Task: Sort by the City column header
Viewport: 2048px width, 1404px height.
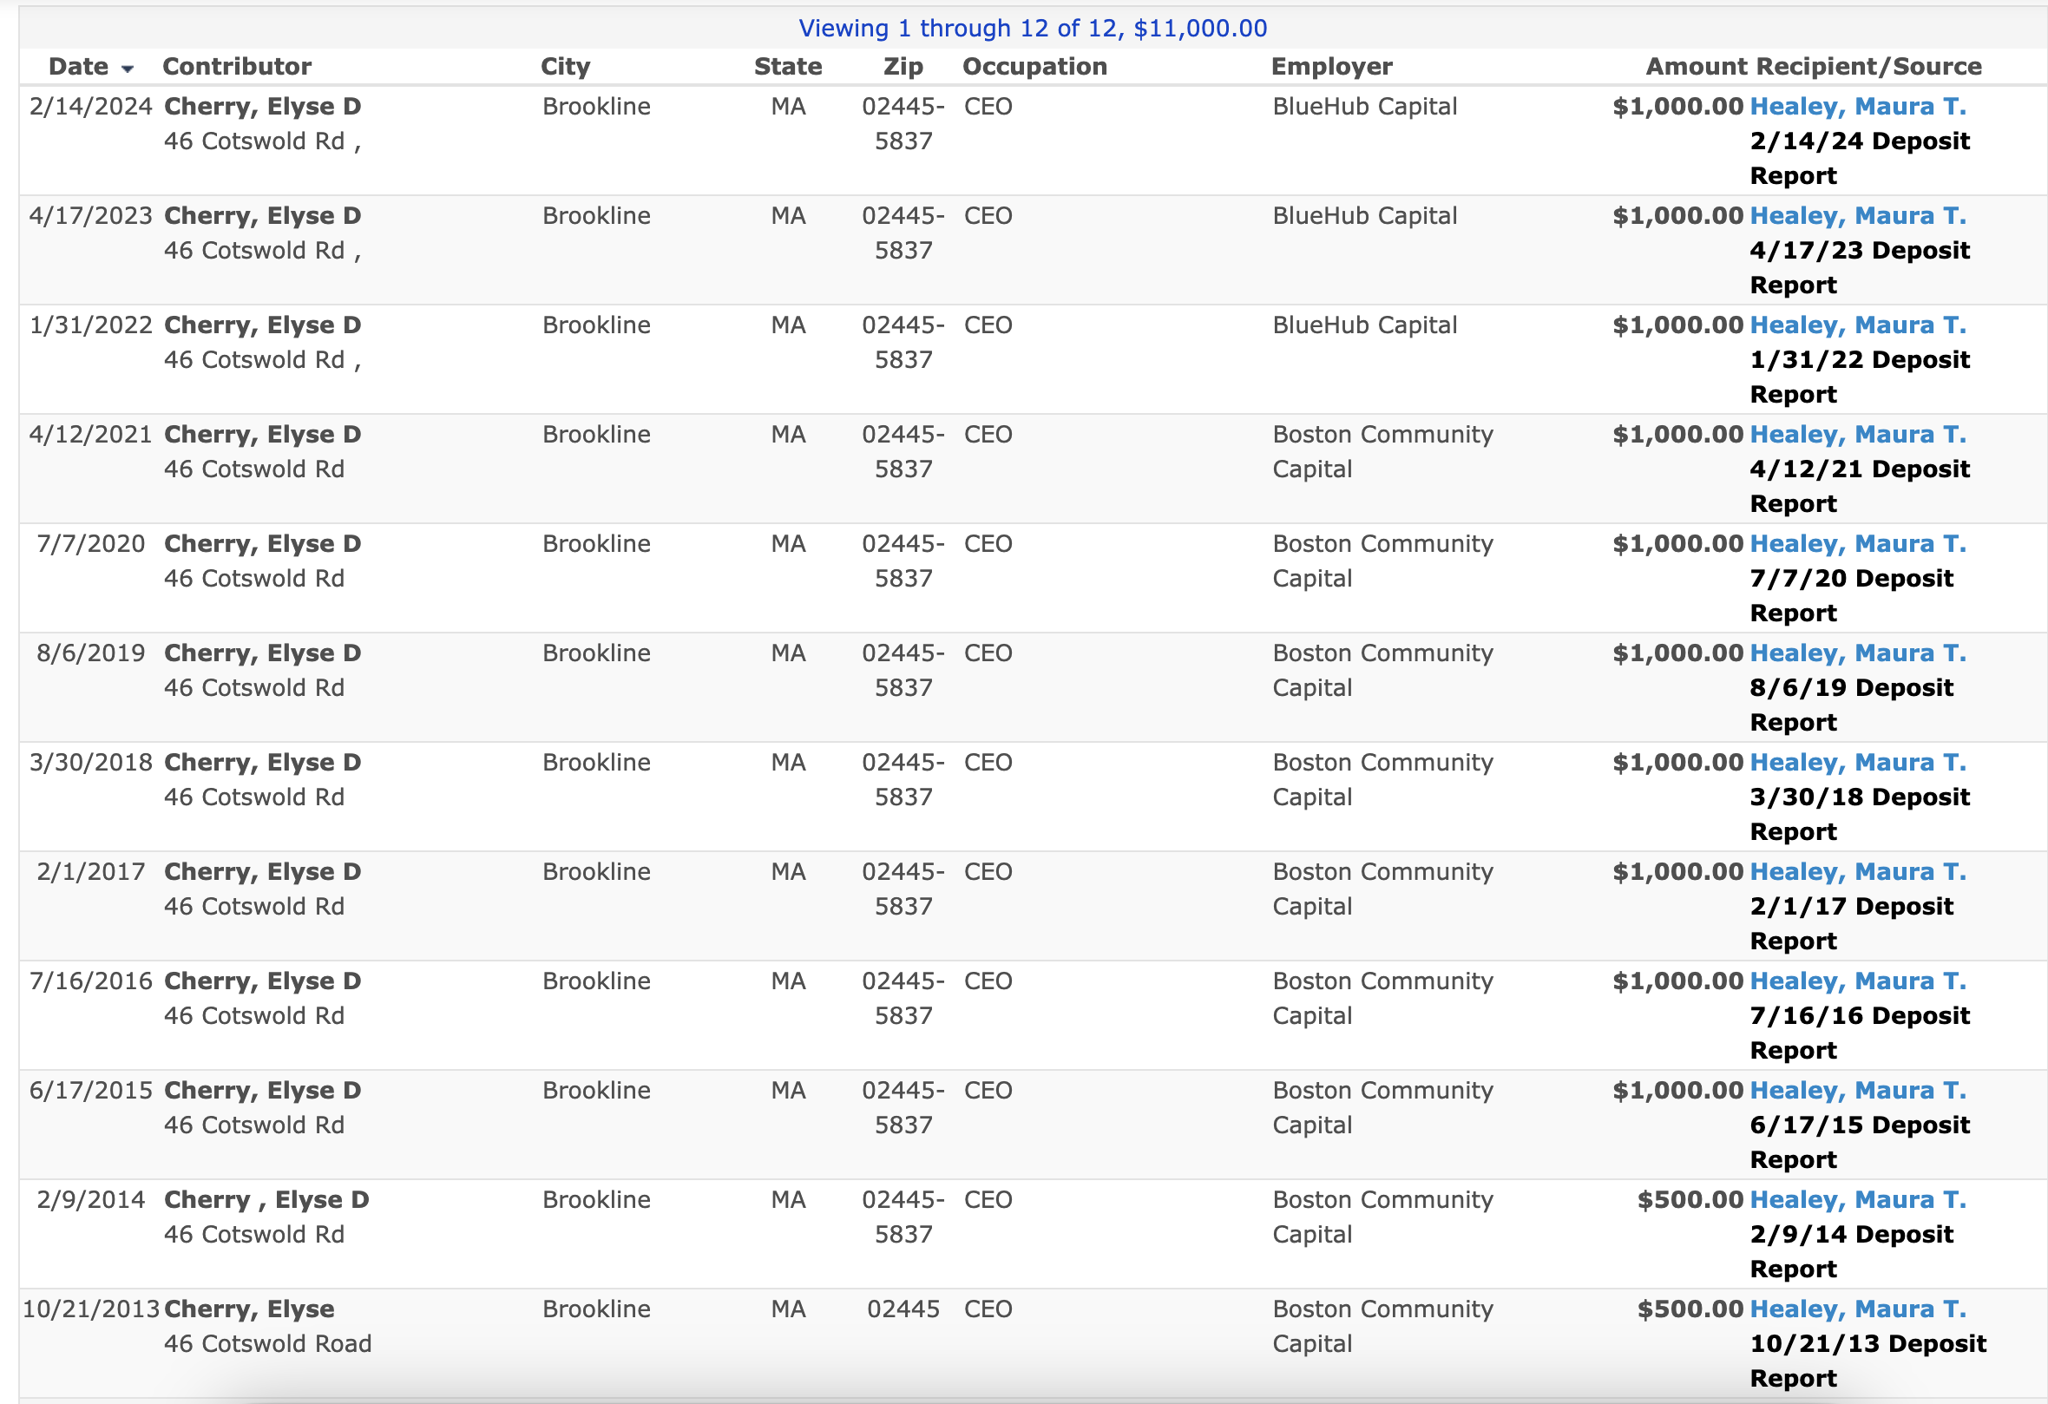Action: tap(565, 66)
